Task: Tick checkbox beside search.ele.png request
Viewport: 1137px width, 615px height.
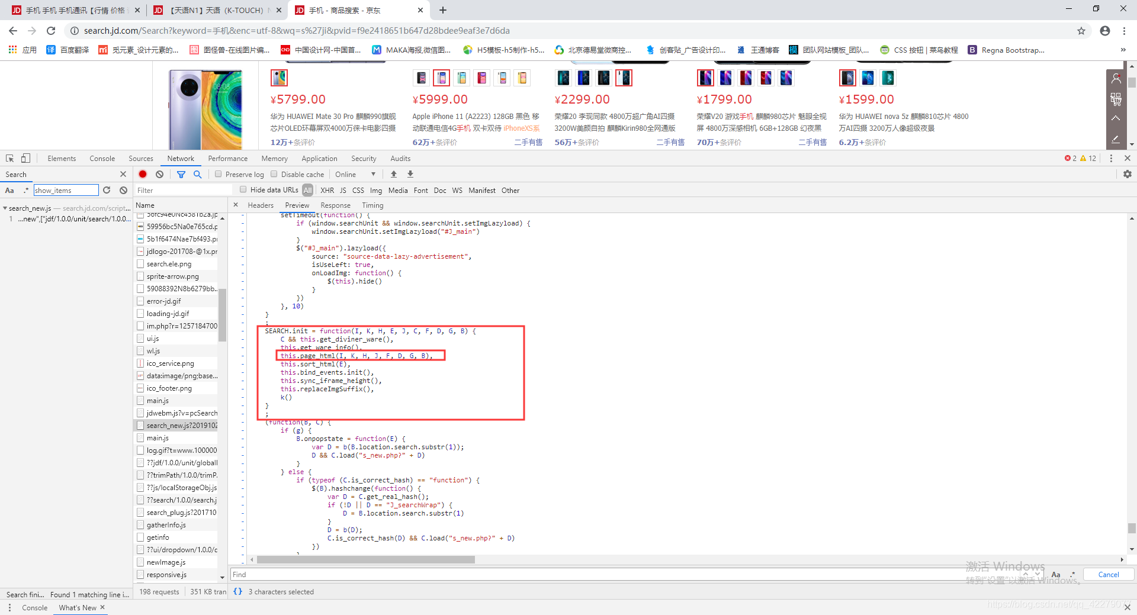Action: [x=140, y=264]
